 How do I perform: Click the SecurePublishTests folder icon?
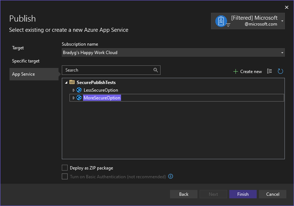[x=72, y=82]
